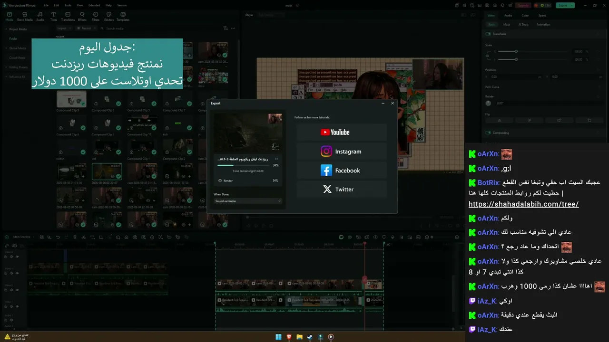Mute the Video 3 track speaker icon

pyautogui.click(x=12, y=272)
